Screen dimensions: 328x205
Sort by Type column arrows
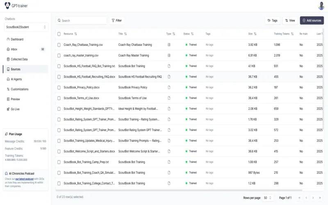click(174, 34)
